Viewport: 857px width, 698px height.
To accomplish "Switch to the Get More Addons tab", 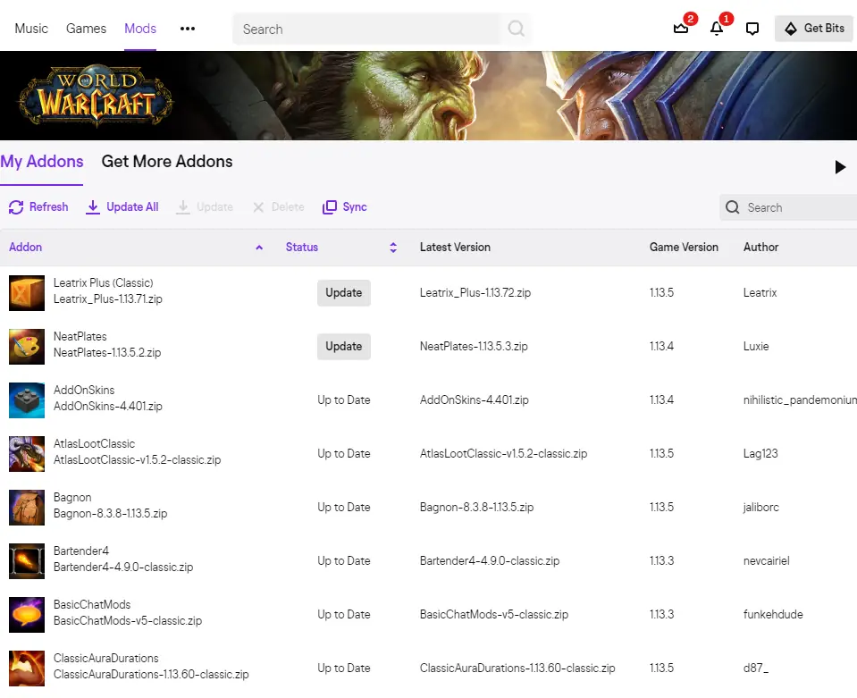I will coord(166,162).
